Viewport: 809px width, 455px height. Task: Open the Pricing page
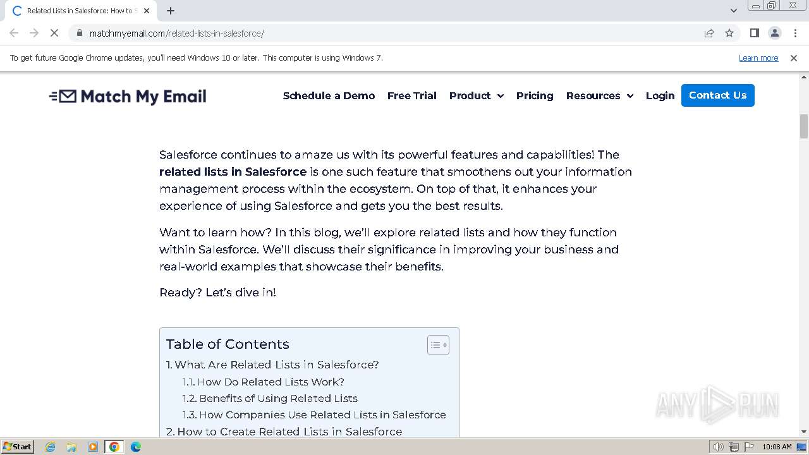(535, 95)
